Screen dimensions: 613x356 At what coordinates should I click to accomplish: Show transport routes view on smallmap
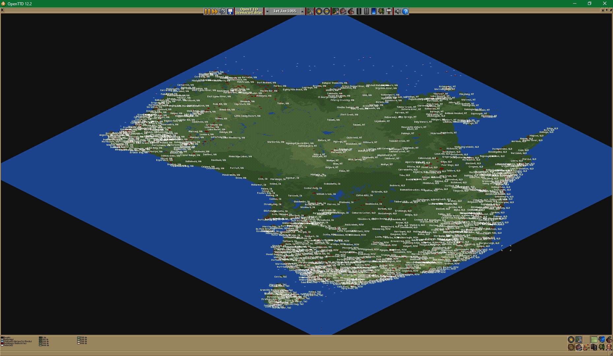[x=594, y=347]
